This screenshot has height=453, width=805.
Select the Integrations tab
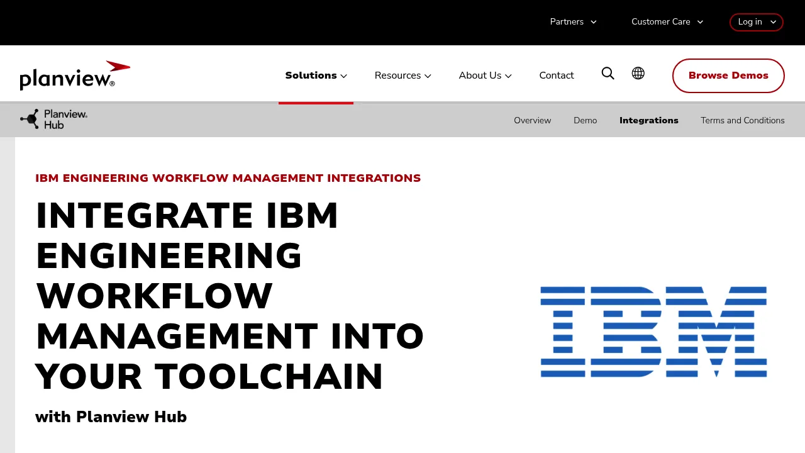pos(649,120)
